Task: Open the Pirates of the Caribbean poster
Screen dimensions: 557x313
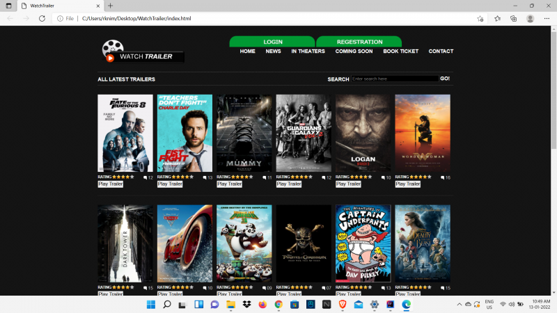Action: click(x=304, y=243)
